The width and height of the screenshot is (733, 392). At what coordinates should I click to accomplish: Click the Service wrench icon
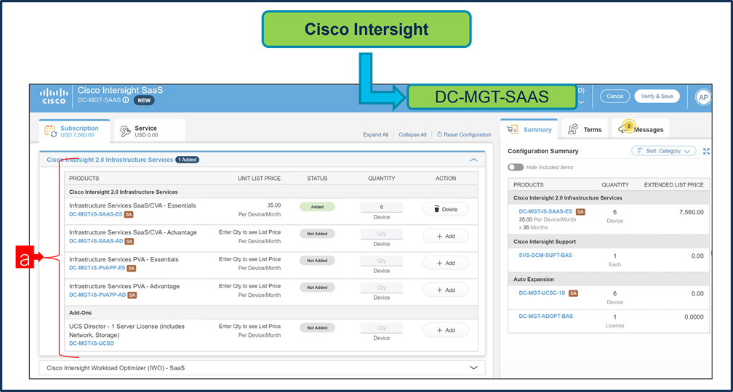[x=125, y=131]
